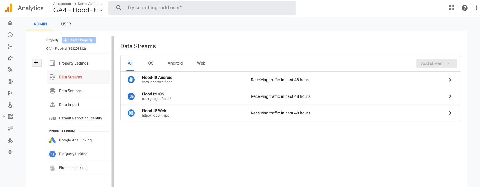This screenshot has height=187, width=480.
Task: Click the Data Streams icon
Action: pyautogui.click(x=52, y=77)
